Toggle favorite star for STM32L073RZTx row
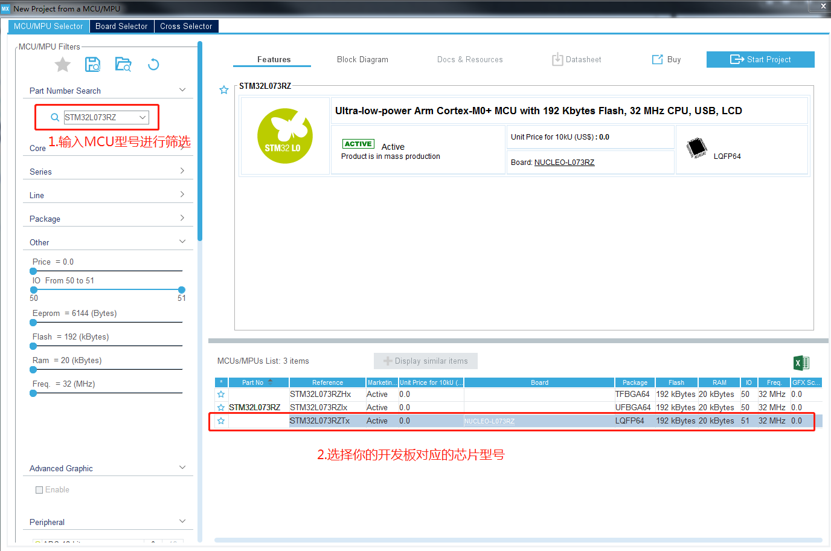This screenshot has width=831, height=551. pos(221,421)
